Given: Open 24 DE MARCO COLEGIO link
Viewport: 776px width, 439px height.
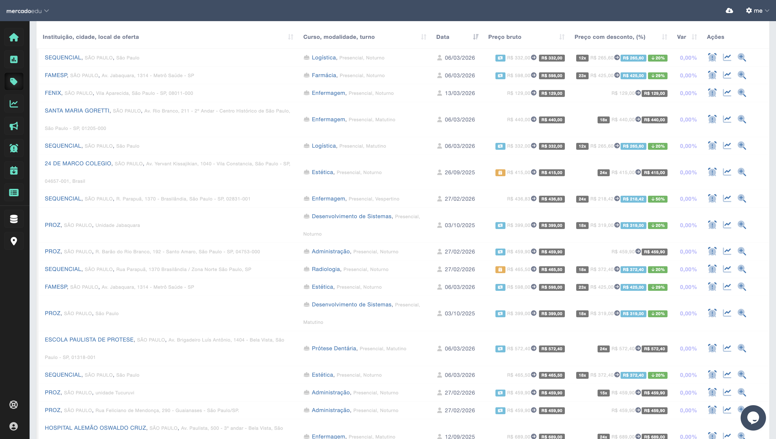Looking at the screenshot, I should (x=79, y=164).
